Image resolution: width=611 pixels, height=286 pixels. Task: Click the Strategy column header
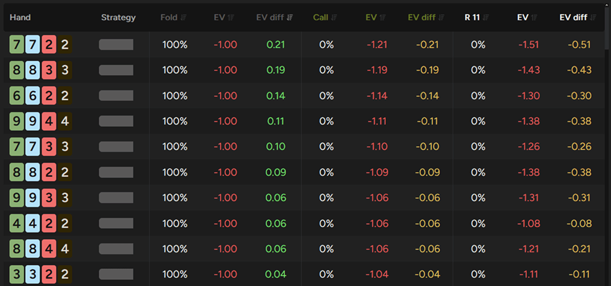(x=119, y=17)
